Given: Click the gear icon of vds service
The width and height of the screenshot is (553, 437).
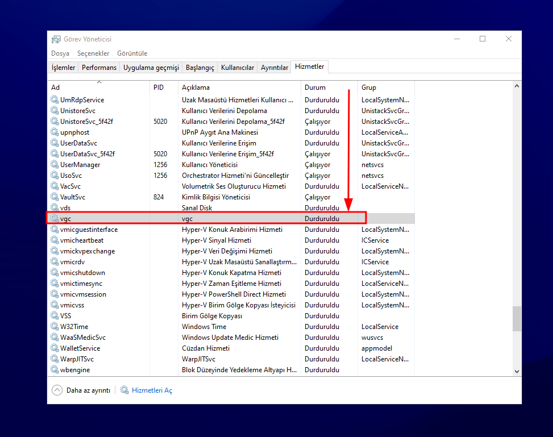Looking at the screenshot, I should click(x=55, y=207).
